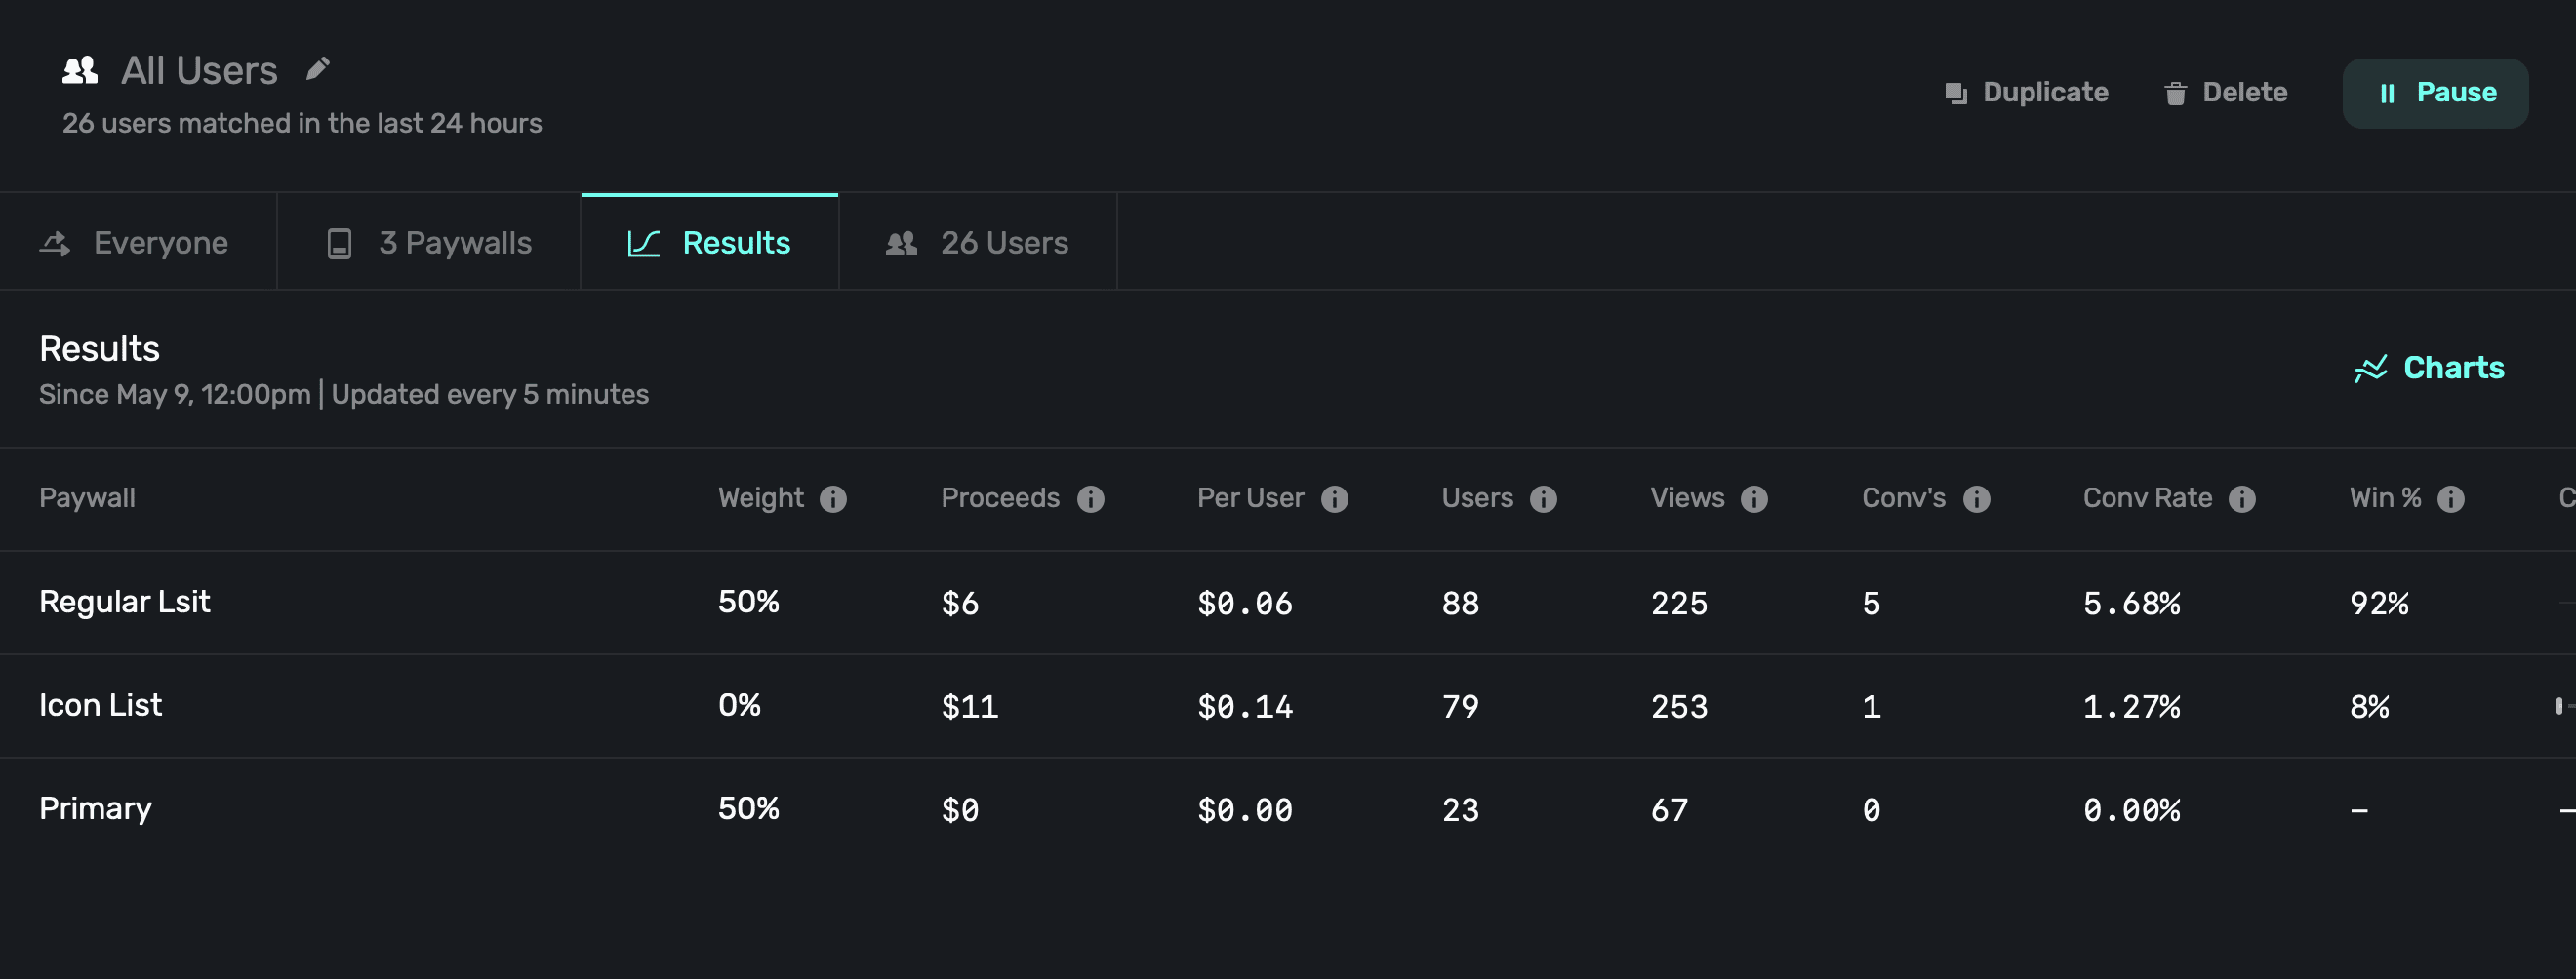Open the 3 Paywalls tab

[429, 243]
